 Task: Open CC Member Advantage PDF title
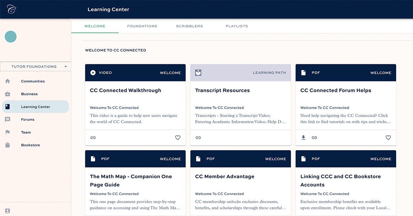coord(224,176)
